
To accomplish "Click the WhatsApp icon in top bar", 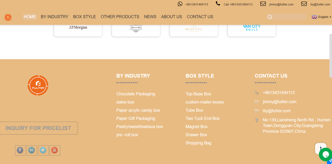I will point(180,4).
